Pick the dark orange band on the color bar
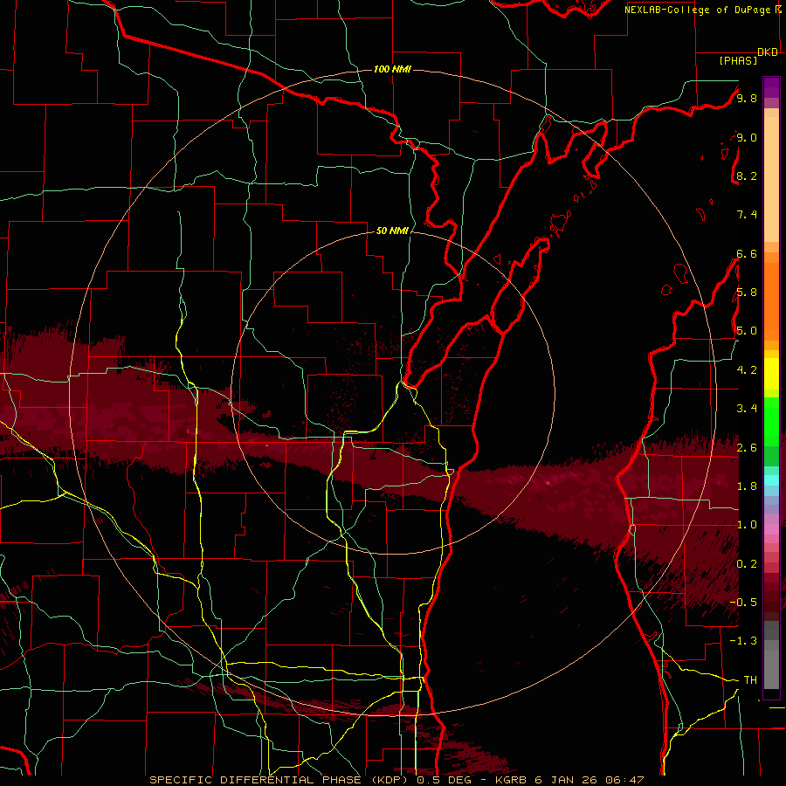 771,300
